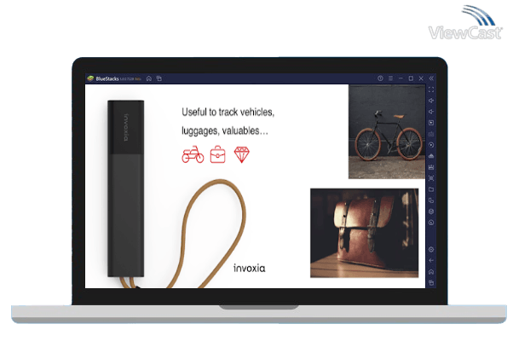The width and height of the screenshot is (513, 353).
Task: Decrease volume using lower speaker icon
Action: [431, 112]
